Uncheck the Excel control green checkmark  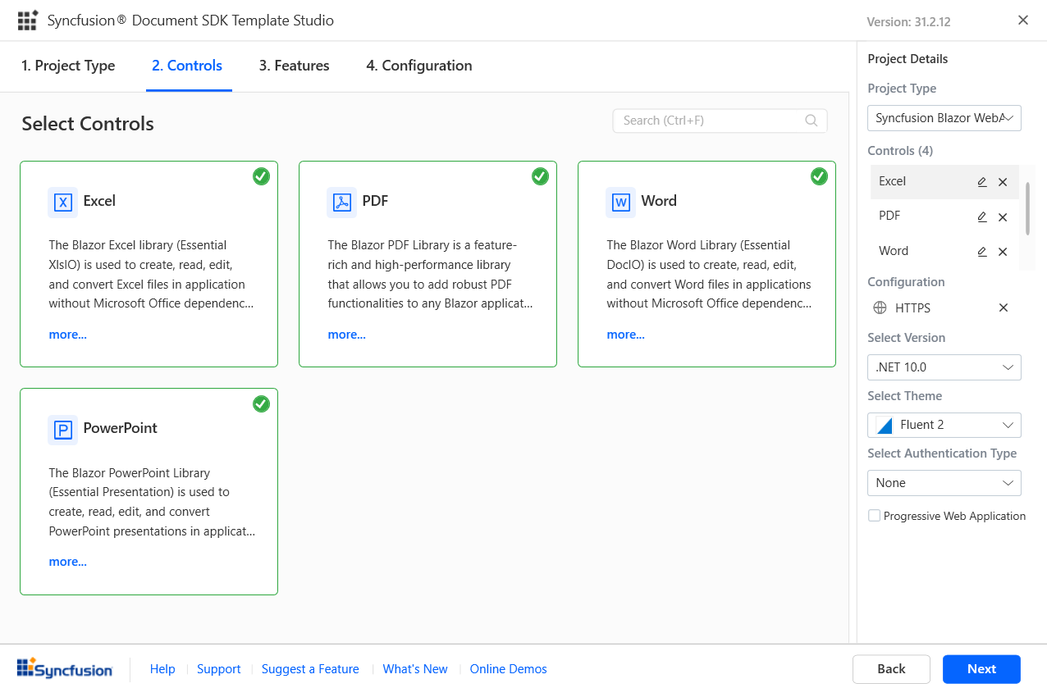pos(261,176)
